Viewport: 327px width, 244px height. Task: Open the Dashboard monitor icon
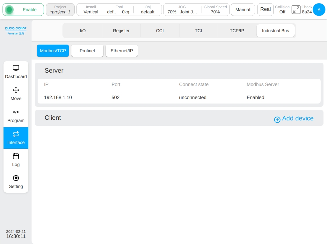[16, 68]
